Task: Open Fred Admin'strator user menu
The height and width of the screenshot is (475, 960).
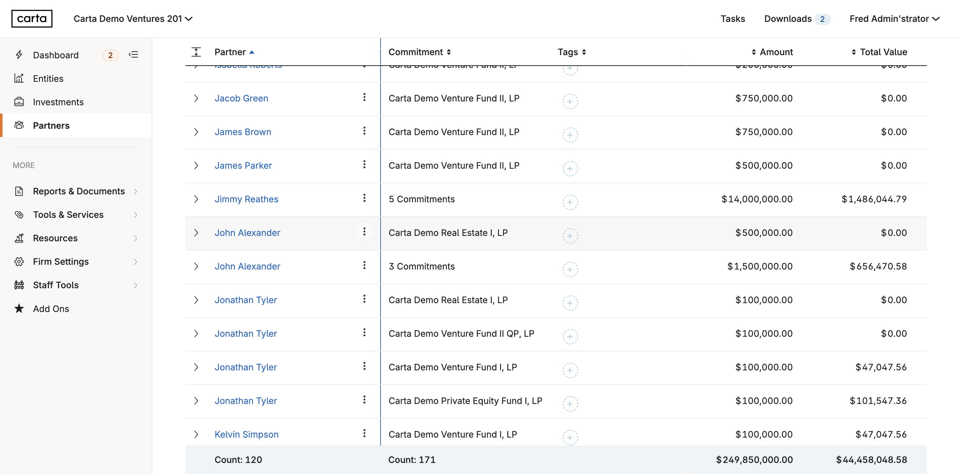Action: point(894,19)
